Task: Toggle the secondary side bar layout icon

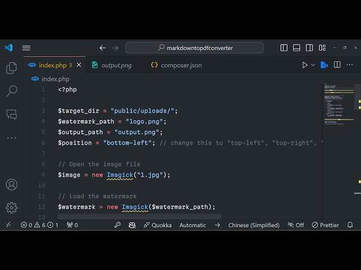Action: coord(310,48)
